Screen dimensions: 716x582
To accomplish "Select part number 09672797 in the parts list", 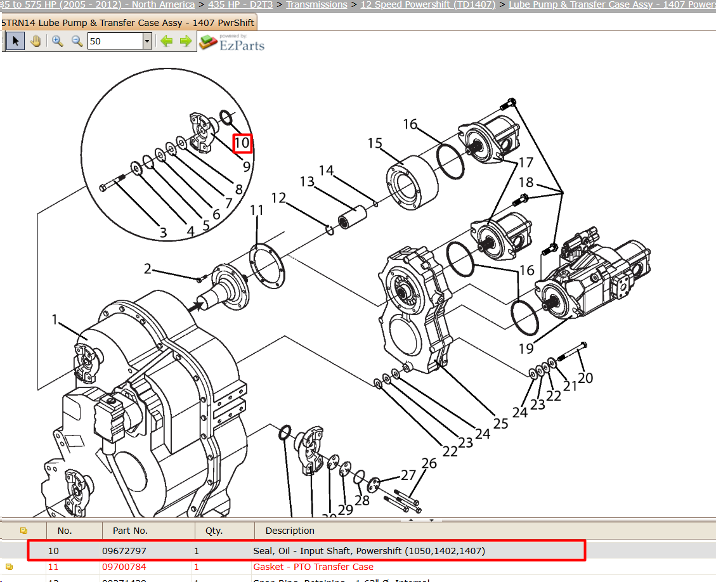I will click(124, 551).
